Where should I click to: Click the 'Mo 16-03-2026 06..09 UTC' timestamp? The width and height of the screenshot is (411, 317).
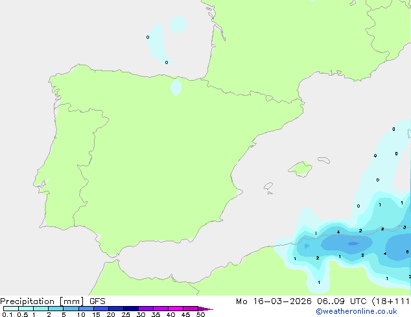[301, 301]
